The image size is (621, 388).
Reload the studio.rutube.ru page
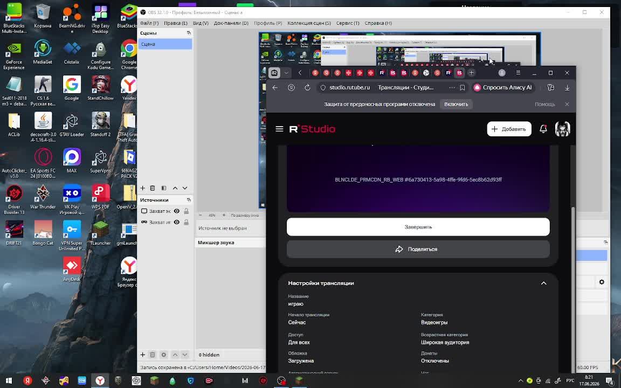click(x=307, y=87)
